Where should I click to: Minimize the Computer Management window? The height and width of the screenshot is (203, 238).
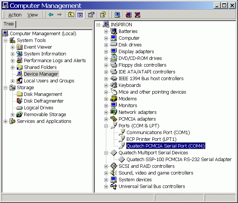point(217,6)
